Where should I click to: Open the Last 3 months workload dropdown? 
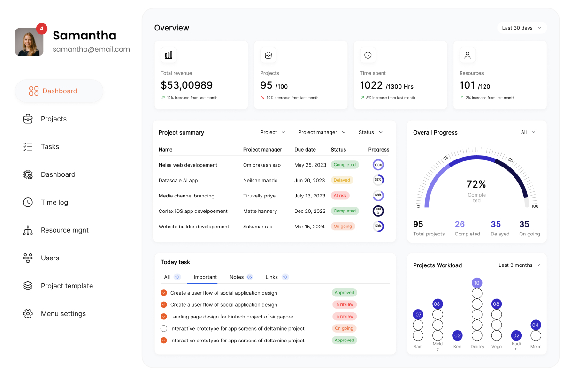(x=519, y=265)
